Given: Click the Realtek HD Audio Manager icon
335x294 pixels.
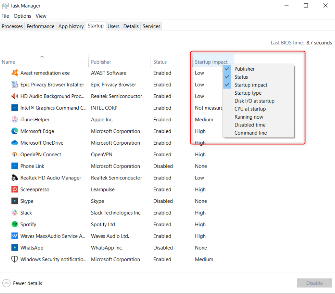Looking at the screenshot, I should [x=14, y=178].
